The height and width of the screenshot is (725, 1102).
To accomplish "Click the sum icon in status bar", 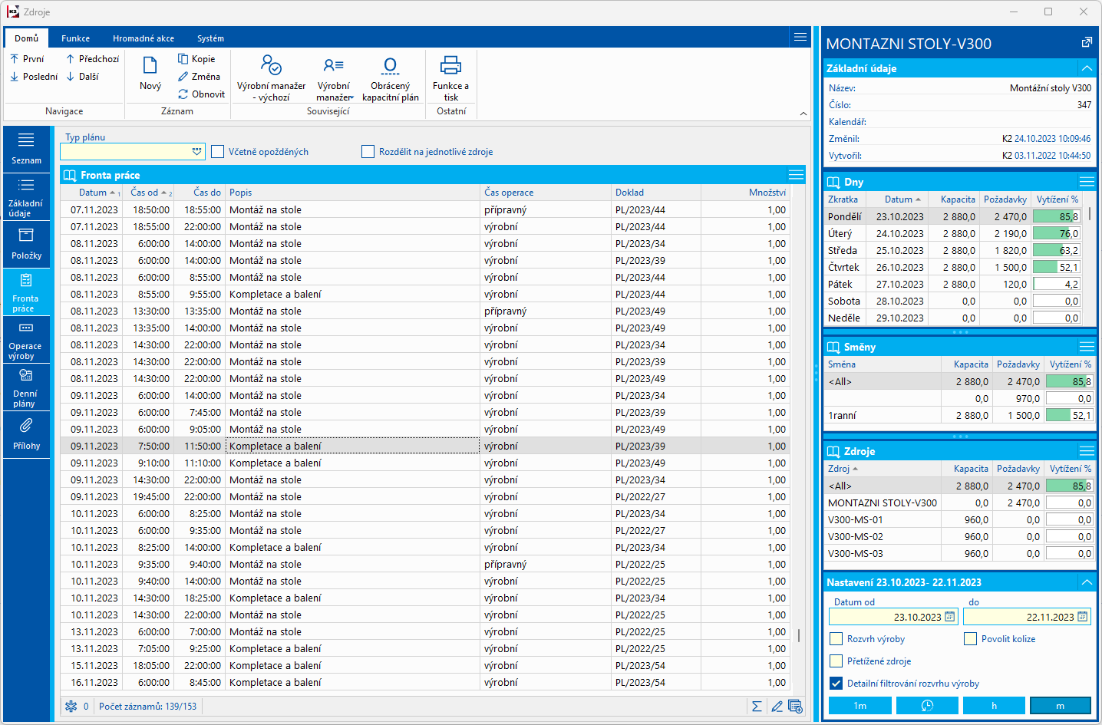I will [x=757, y=707].
